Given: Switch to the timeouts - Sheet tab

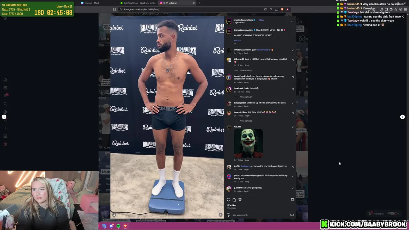Looking at the screenshot, I should [x=99, y=3].
